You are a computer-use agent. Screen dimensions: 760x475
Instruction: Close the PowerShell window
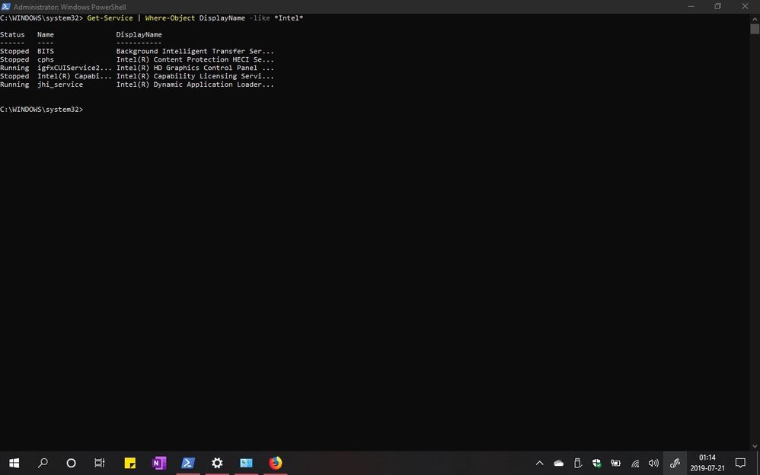pos(745,6)
